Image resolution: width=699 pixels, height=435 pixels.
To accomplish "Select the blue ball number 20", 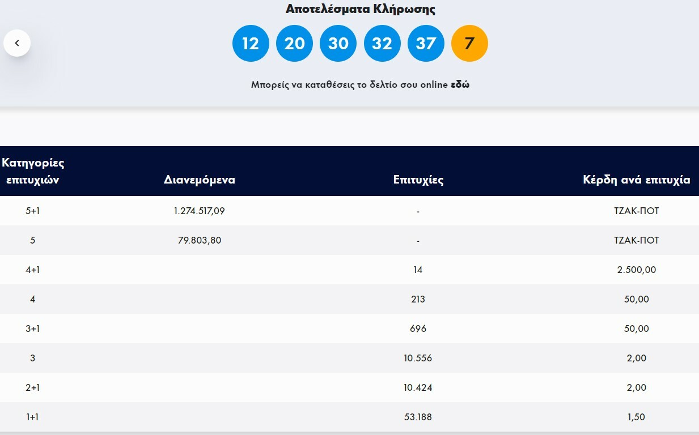I will [294, 43].
